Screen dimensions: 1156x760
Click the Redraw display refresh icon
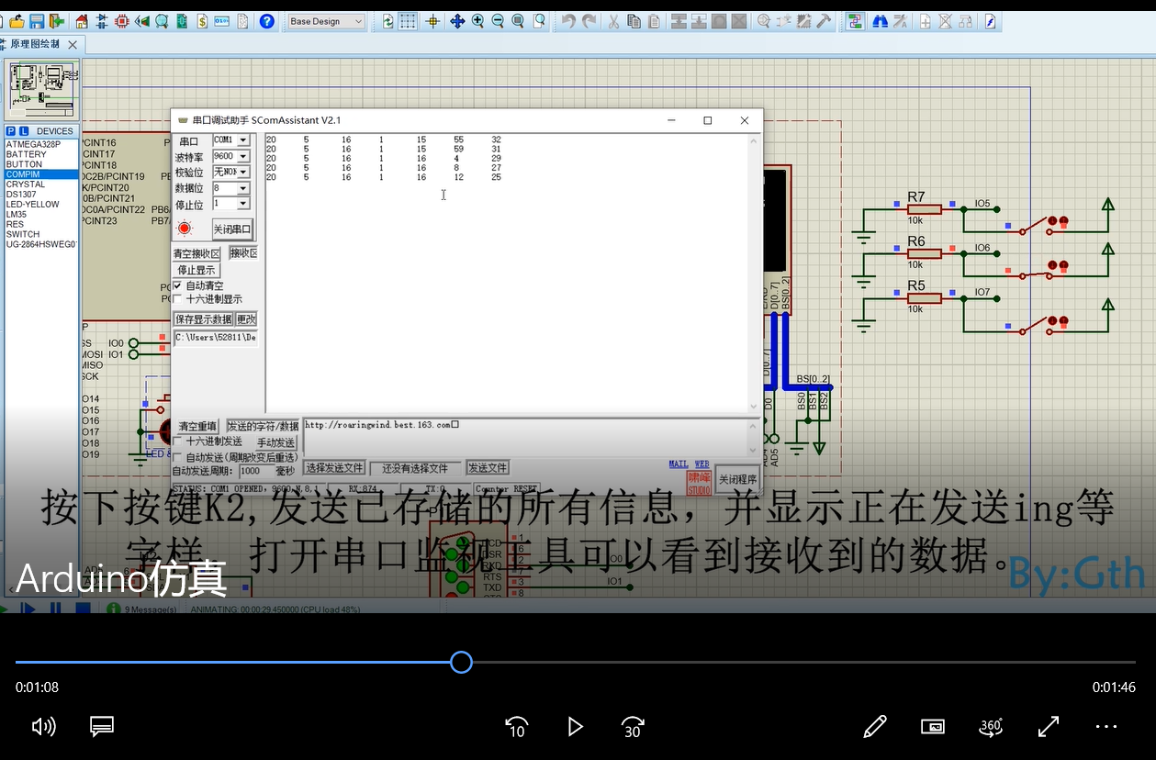coord(387,21)
